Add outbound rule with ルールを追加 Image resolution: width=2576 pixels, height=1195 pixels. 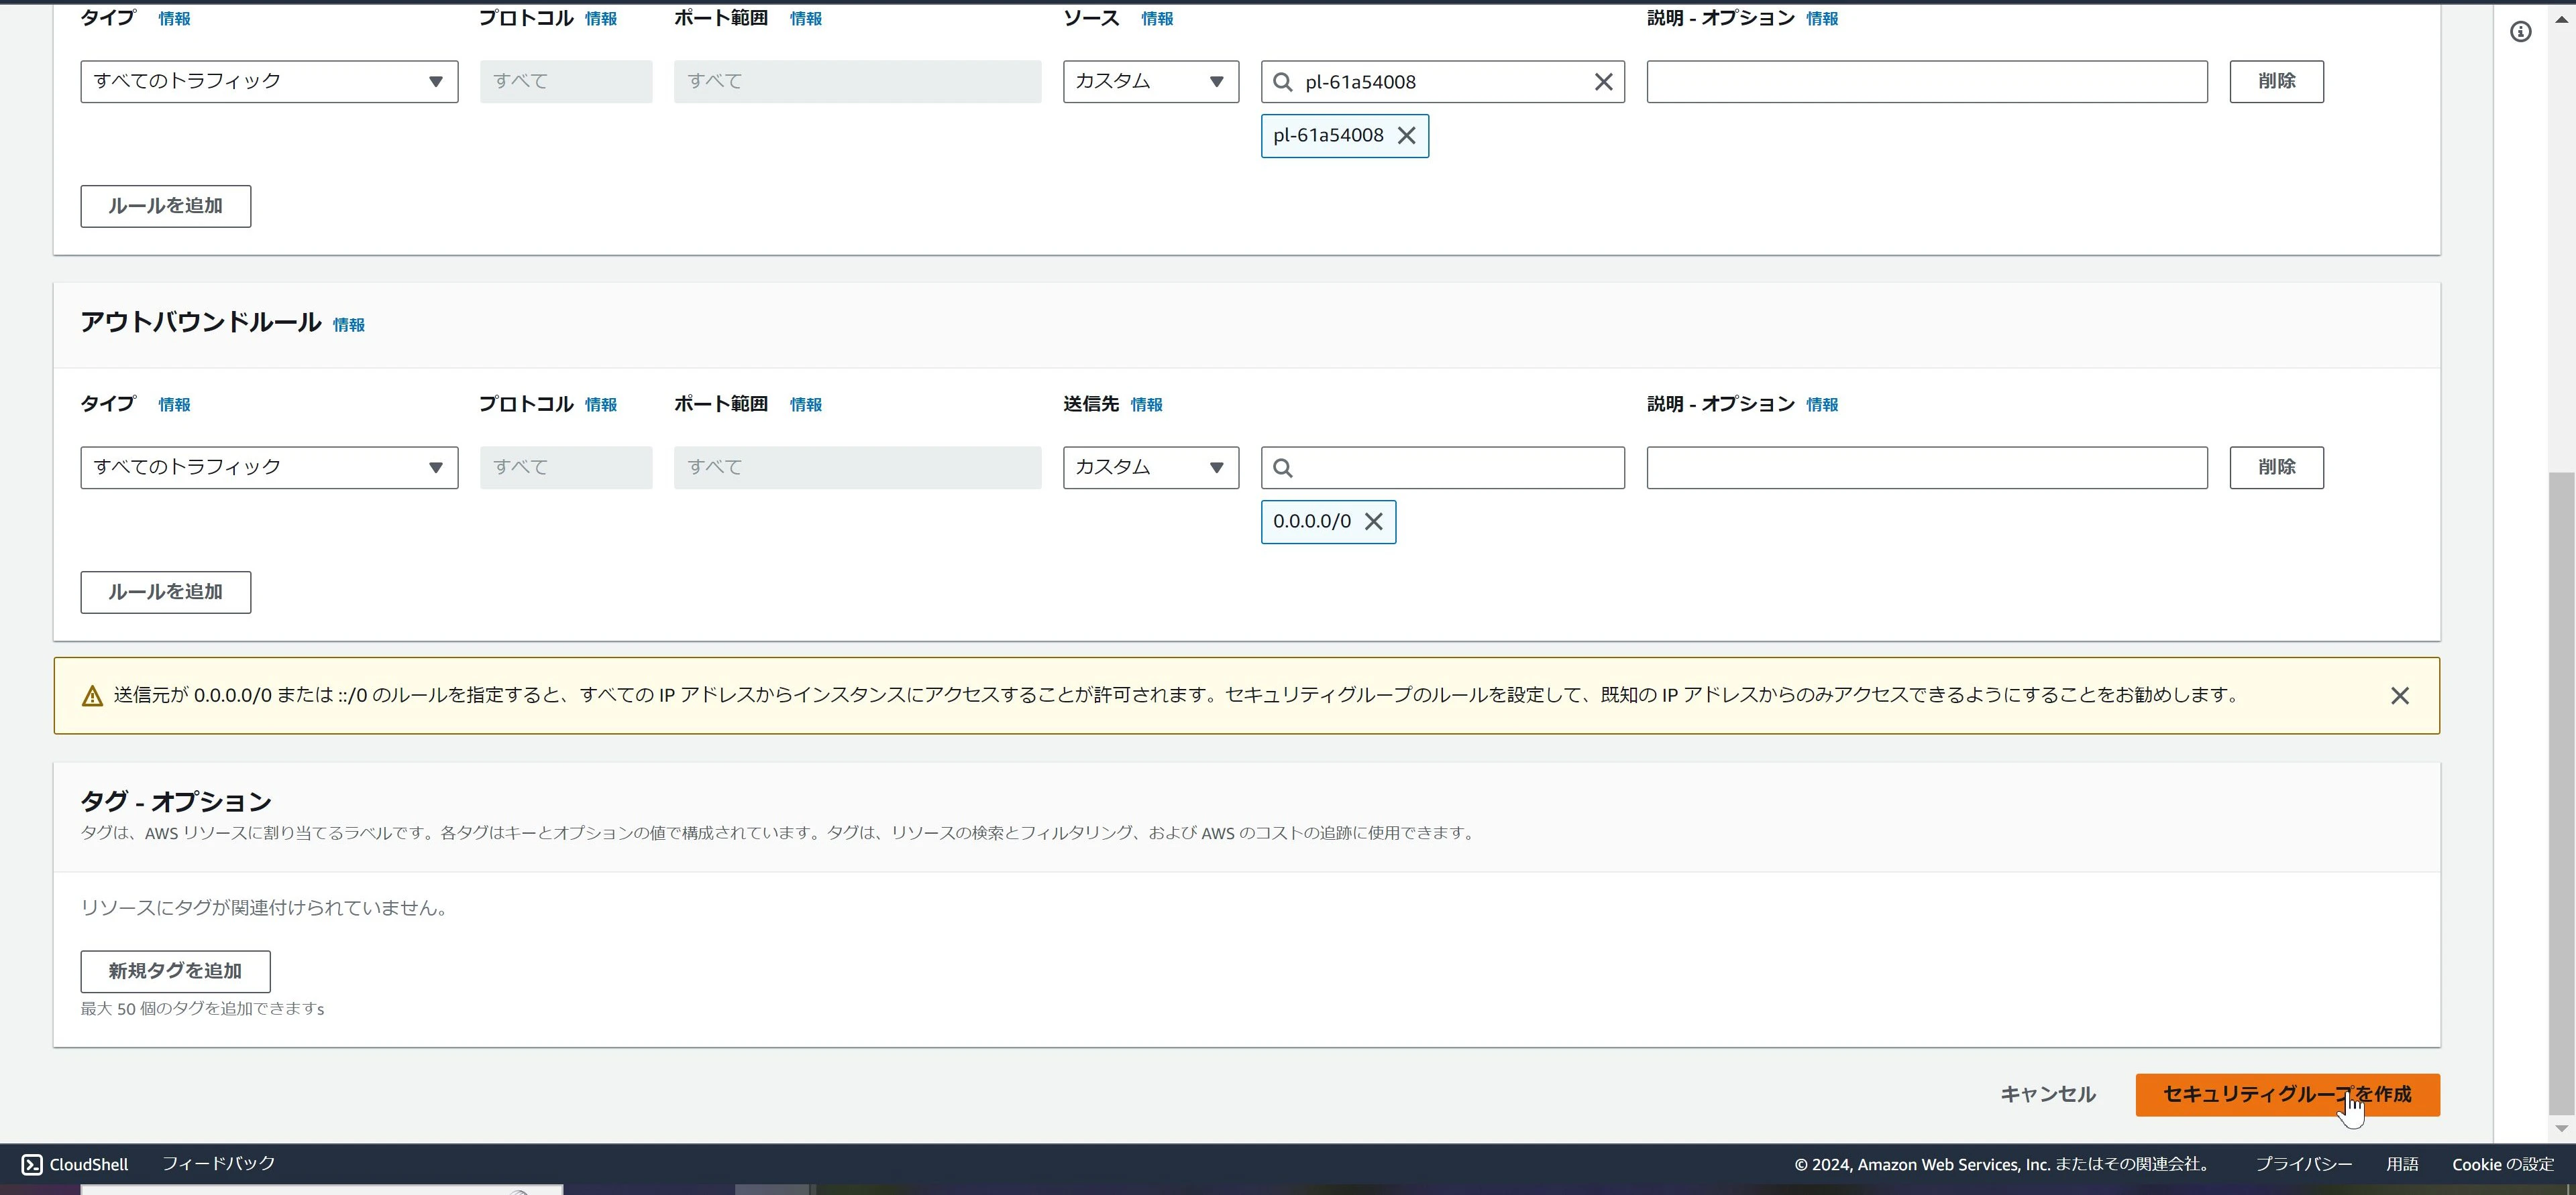[165, 592]
